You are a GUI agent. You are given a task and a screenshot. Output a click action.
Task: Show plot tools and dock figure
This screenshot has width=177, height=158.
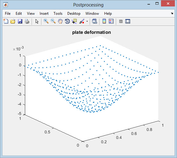pos(128,21)
